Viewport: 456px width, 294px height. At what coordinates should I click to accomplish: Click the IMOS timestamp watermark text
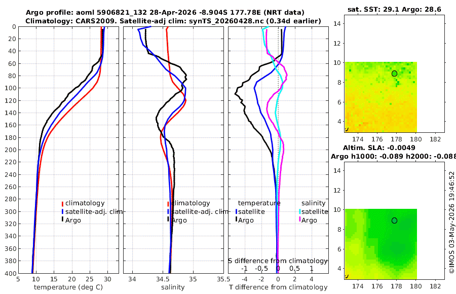click(x=451, y=222)
